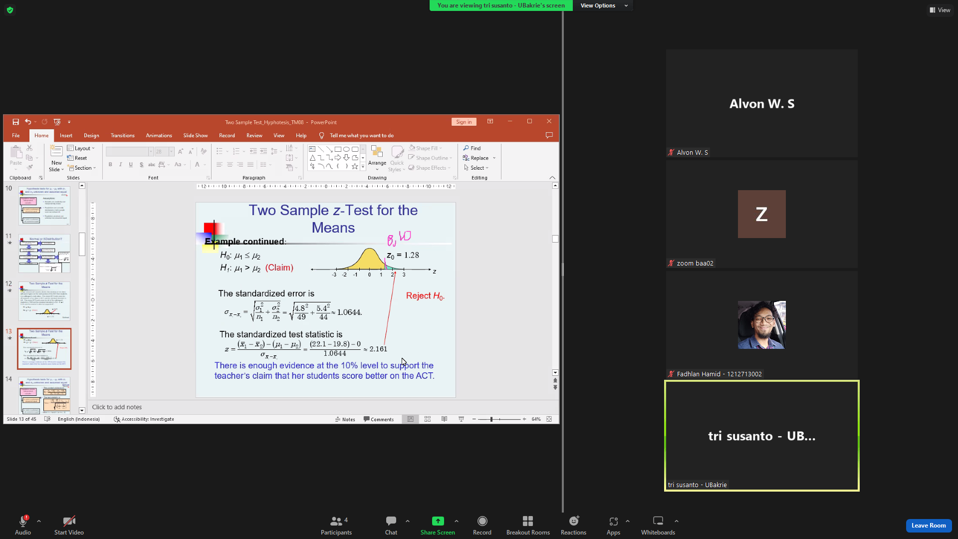958x539 pixels.
Task: Toggle camera with Start Video
Action: coord(69,525)
